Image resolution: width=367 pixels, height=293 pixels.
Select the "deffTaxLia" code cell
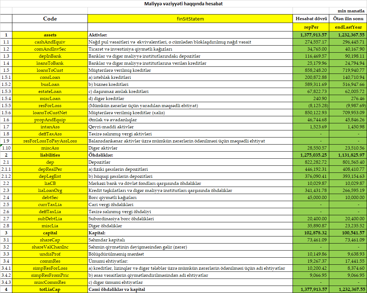pos(50,212)
